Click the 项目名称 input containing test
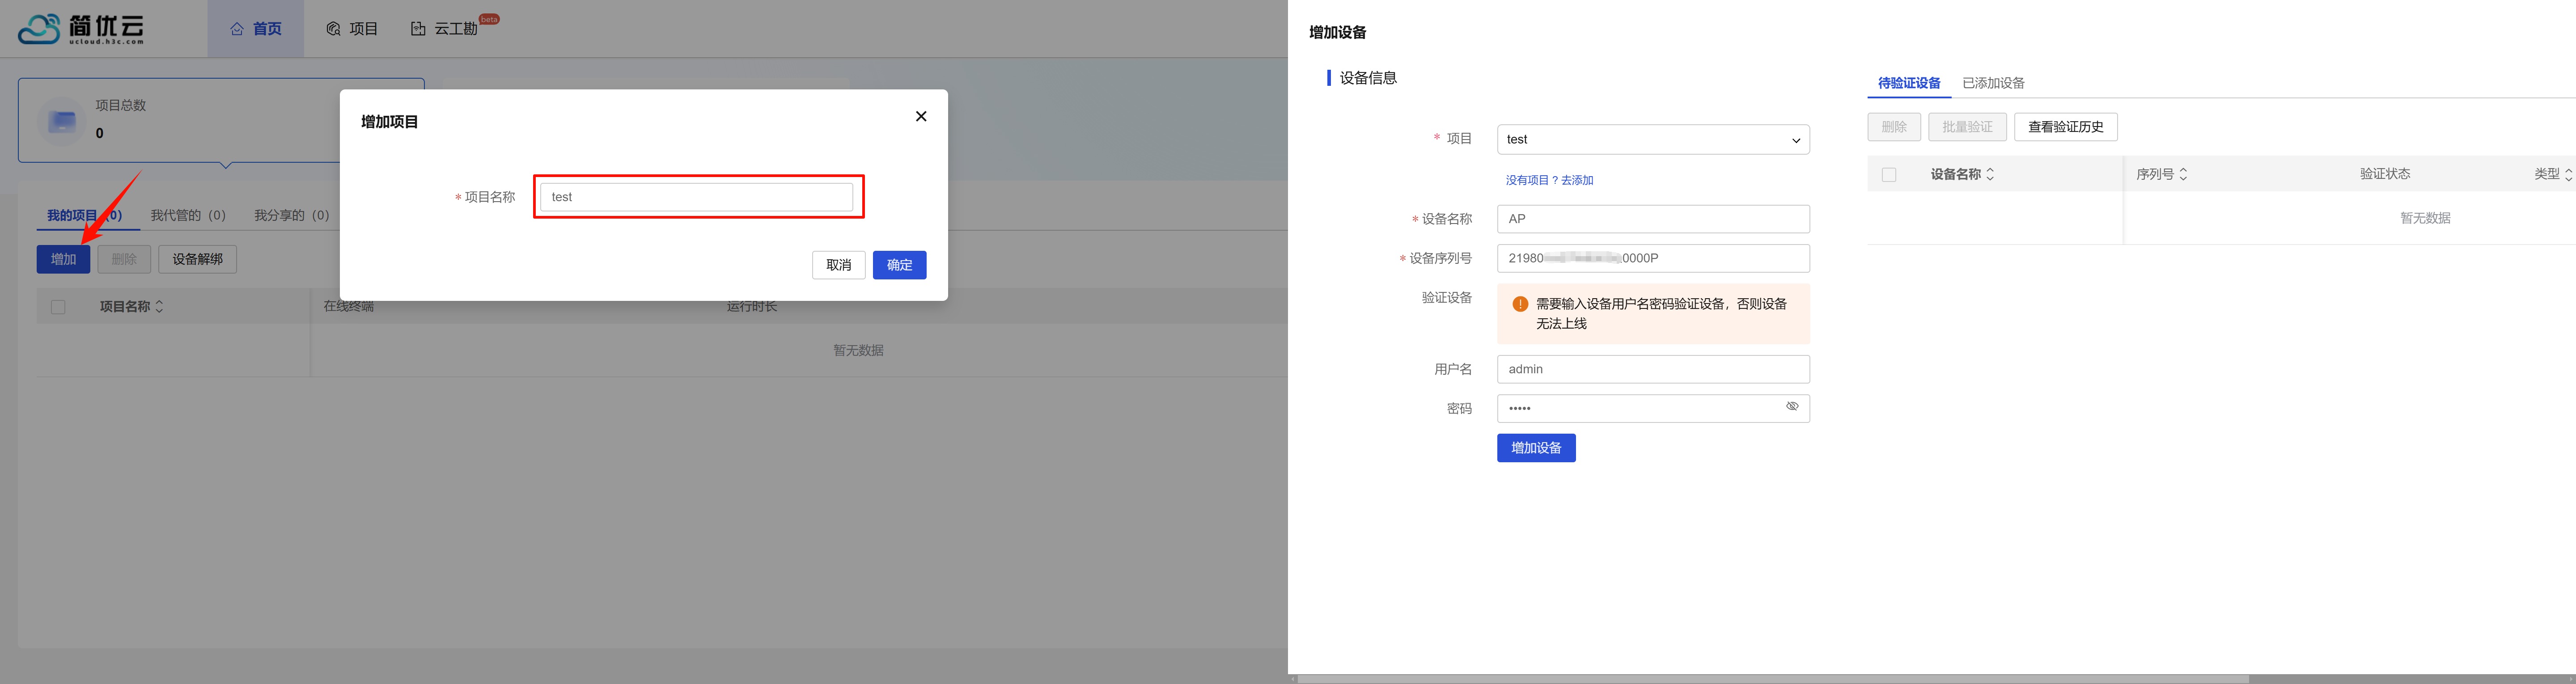Screen dimensions: 2576x684 click(697, 197)
